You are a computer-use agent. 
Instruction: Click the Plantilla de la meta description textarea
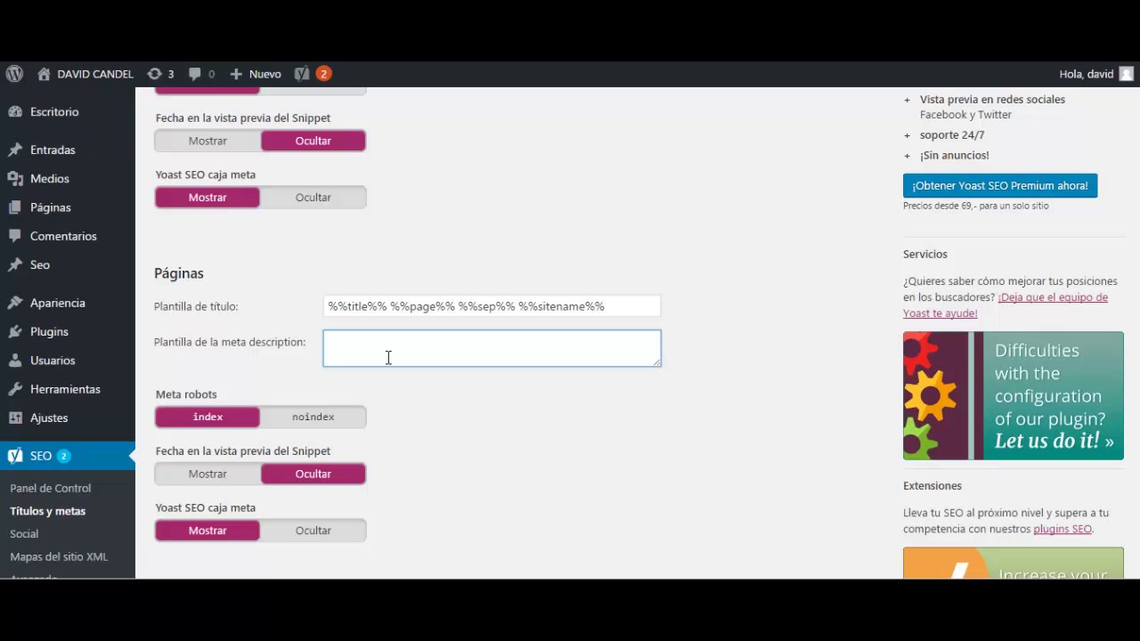pyautogui.click(x=492, y=348)
